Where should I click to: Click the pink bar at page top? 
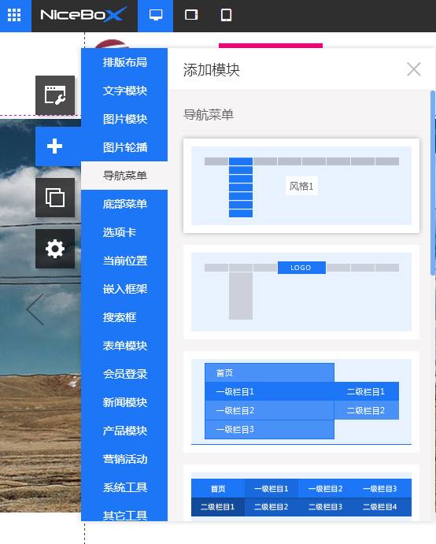271,46
